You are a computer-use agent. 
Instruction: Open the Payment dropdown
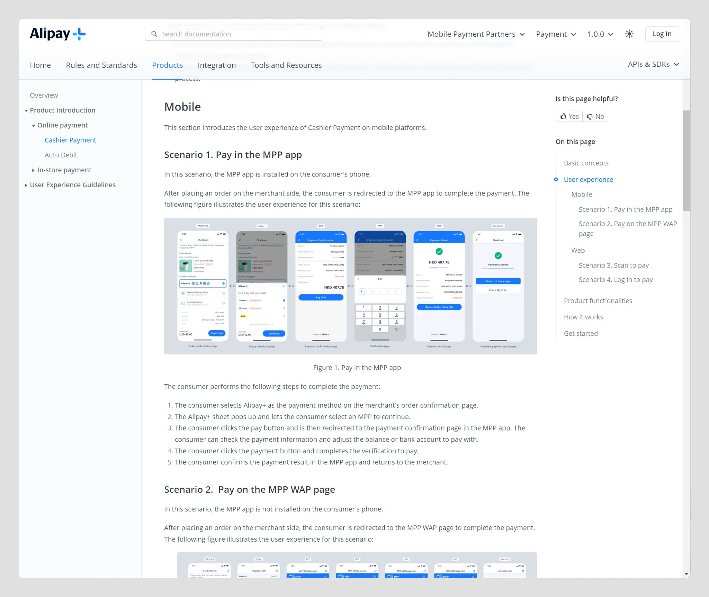pyautogui.click(x=555, y=34)
